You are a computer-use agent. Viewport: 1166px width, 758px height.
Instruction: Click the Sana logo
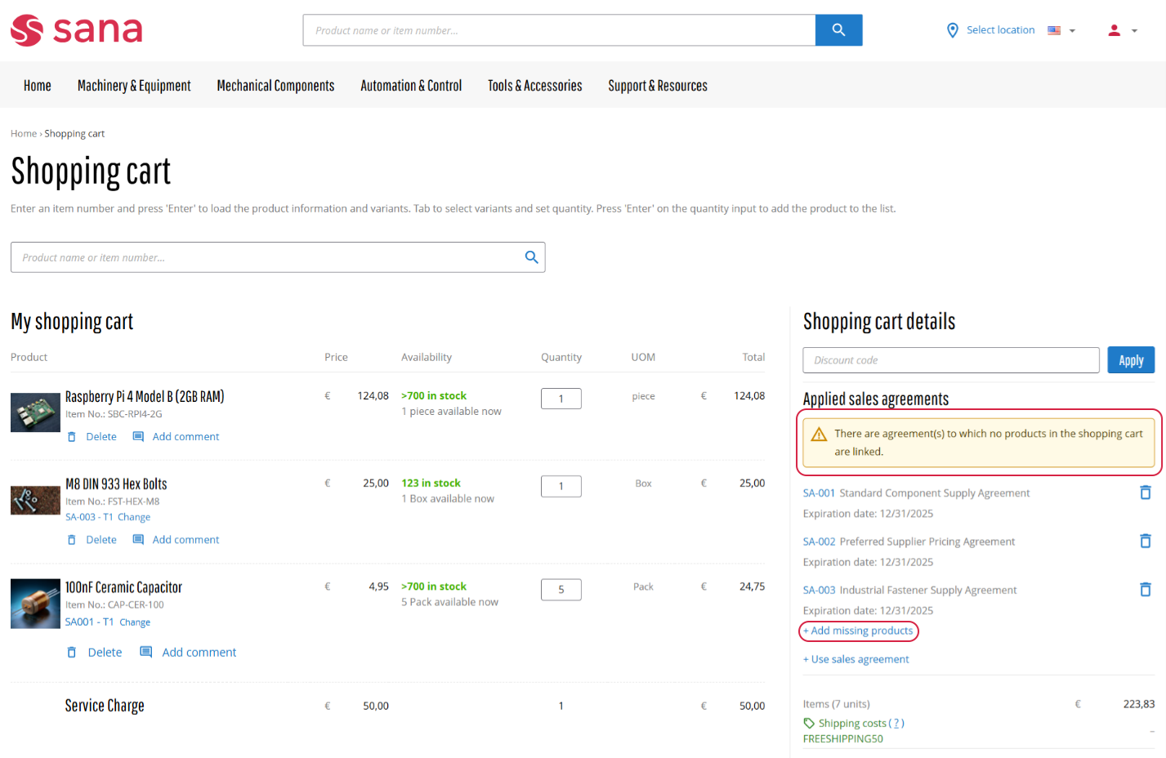pos(77,30)
